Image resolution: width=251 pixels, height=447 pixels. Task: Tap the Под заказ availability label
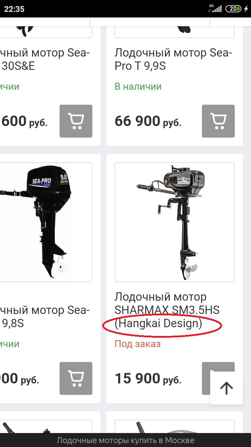[x=138, y=344]
